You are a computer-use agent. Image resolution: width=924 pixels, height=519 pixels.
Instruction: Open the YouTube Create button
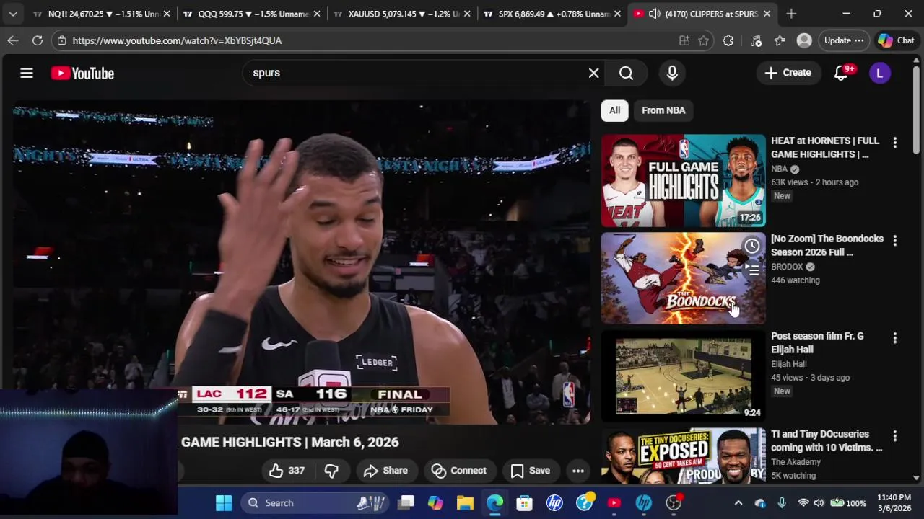[x=788, y=73]
